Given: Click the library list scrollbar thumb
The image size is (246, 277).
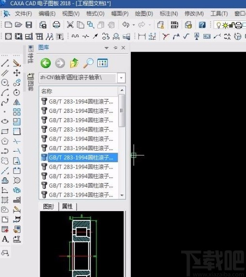Looking at the screenshot, I should pos(122,110).
